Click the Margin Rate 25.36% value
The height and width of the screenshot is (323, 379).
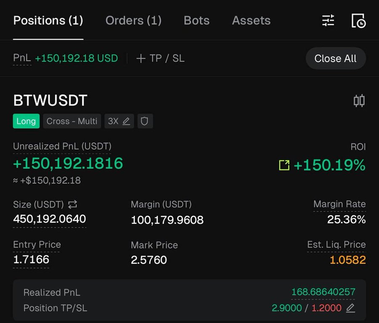pyautogui.click(x=346, y=220)
